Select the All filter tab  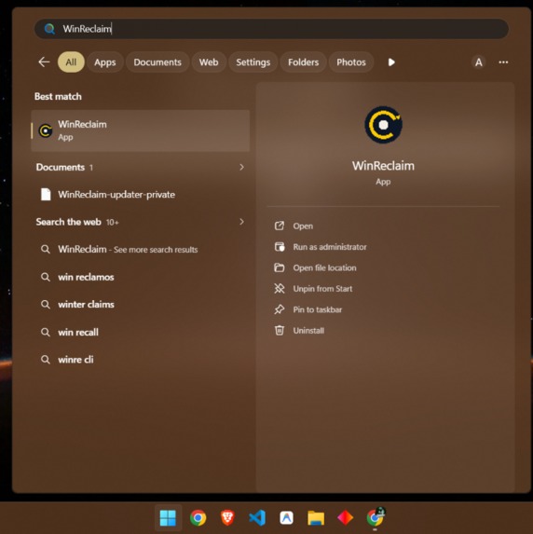[x=71, y=62]
